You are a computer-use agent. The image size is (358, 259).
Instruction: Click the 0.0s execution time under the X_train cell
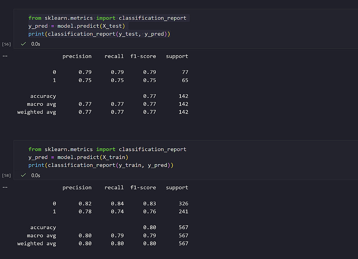coord(36,176)
